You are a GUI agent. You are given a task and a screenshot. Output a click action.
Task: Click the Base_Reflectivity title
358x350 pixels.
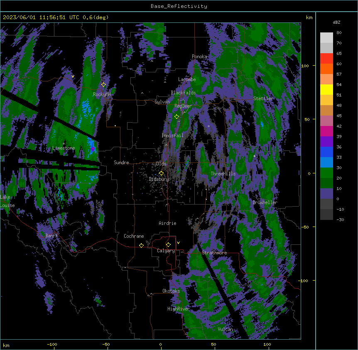179,6
